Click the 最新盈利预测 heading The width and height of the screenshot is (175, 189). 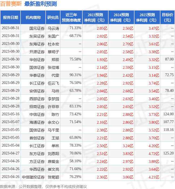tap(41, 4)
